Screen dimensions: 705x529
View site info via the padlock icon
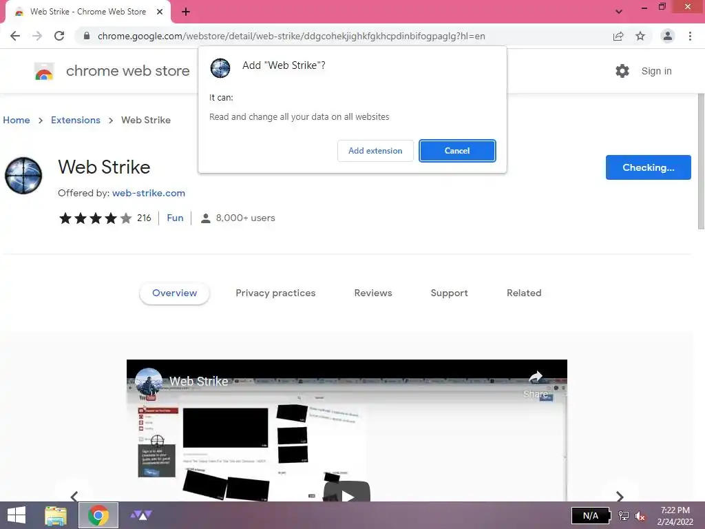point(87,36)
